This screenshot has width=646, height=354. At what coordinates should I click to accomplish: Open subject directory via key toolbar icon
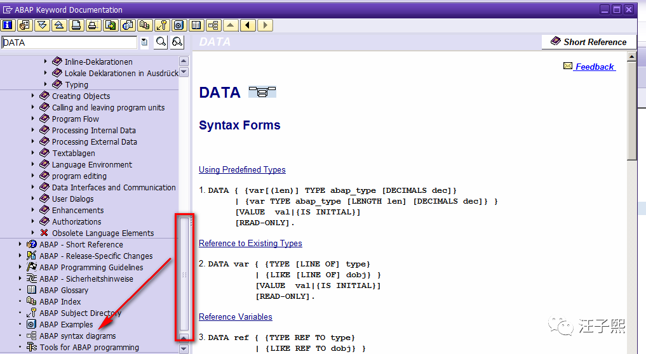(162, 25)
